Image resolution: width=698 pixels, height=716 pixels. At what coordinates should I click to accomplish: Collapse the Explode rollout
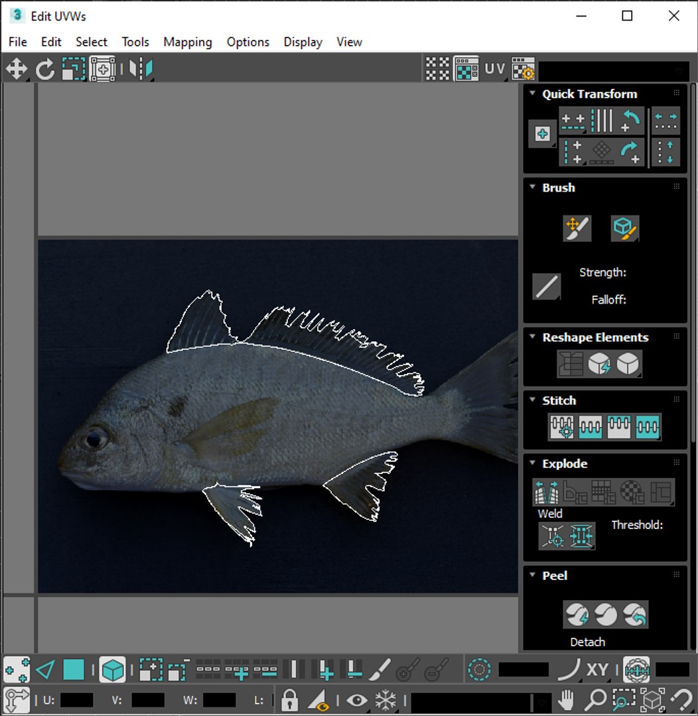click(x=532, y=463)
